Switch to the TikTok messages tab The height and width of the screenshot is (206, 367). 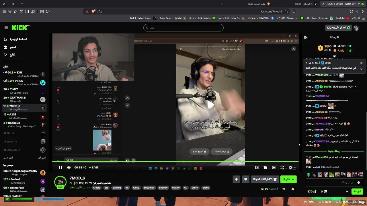305,4
